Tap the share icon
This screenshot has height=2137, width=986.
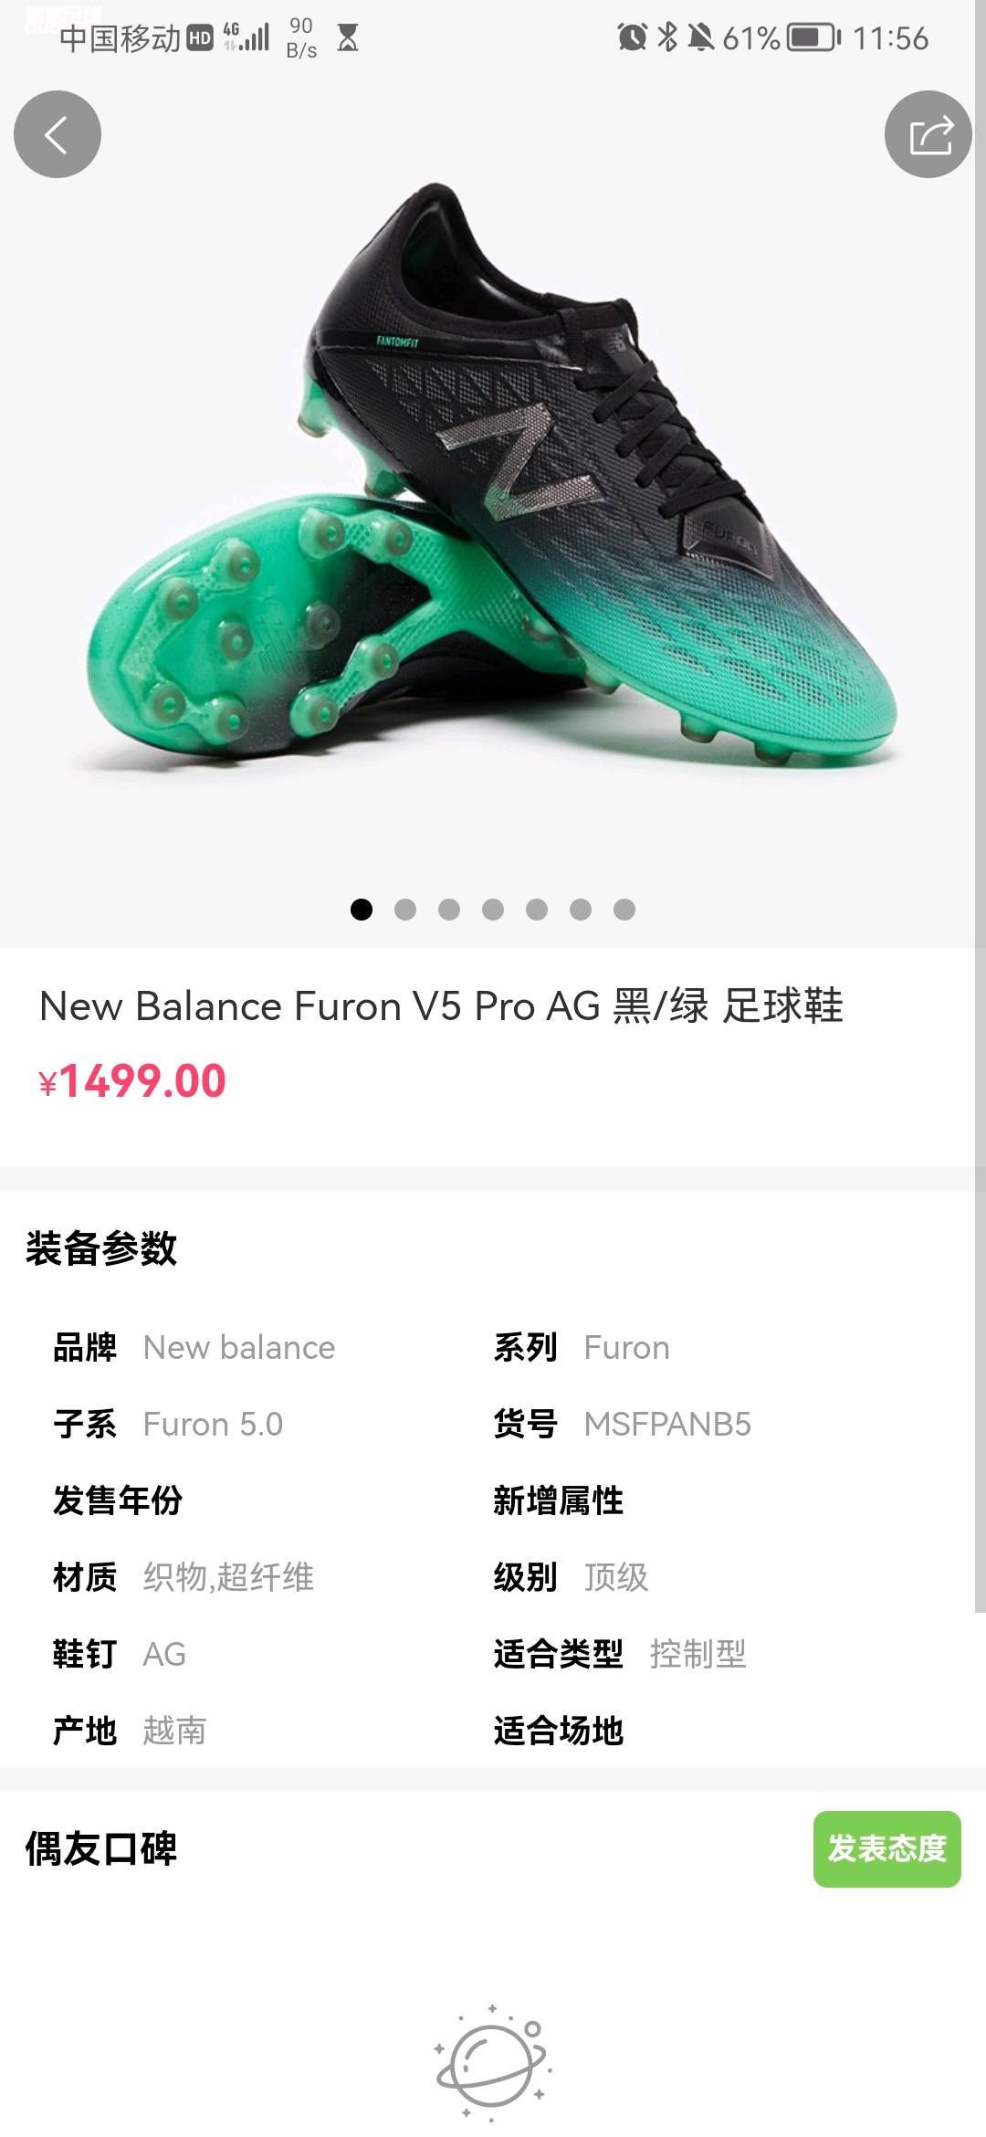pos(928,134)
